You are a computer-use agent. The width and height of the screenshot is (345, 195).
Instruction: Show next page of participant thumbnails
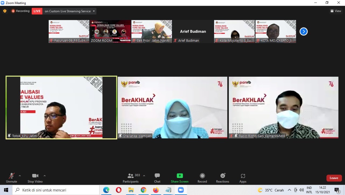coord(303,32)
